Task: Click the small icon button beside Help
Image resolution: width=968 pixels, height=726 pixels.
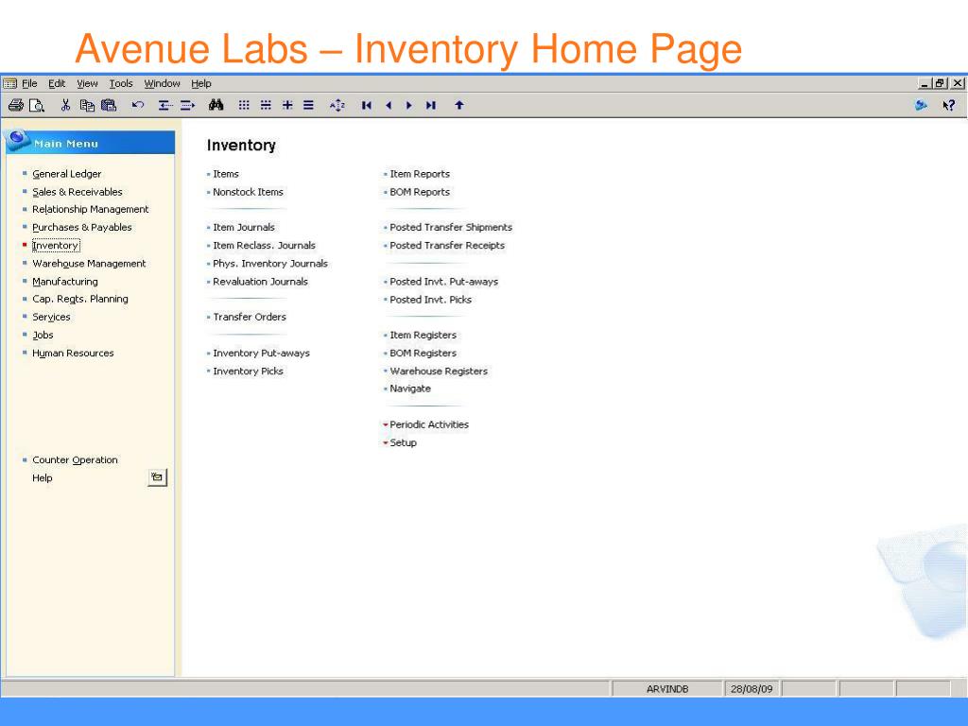Action: (x=158, y=477)
